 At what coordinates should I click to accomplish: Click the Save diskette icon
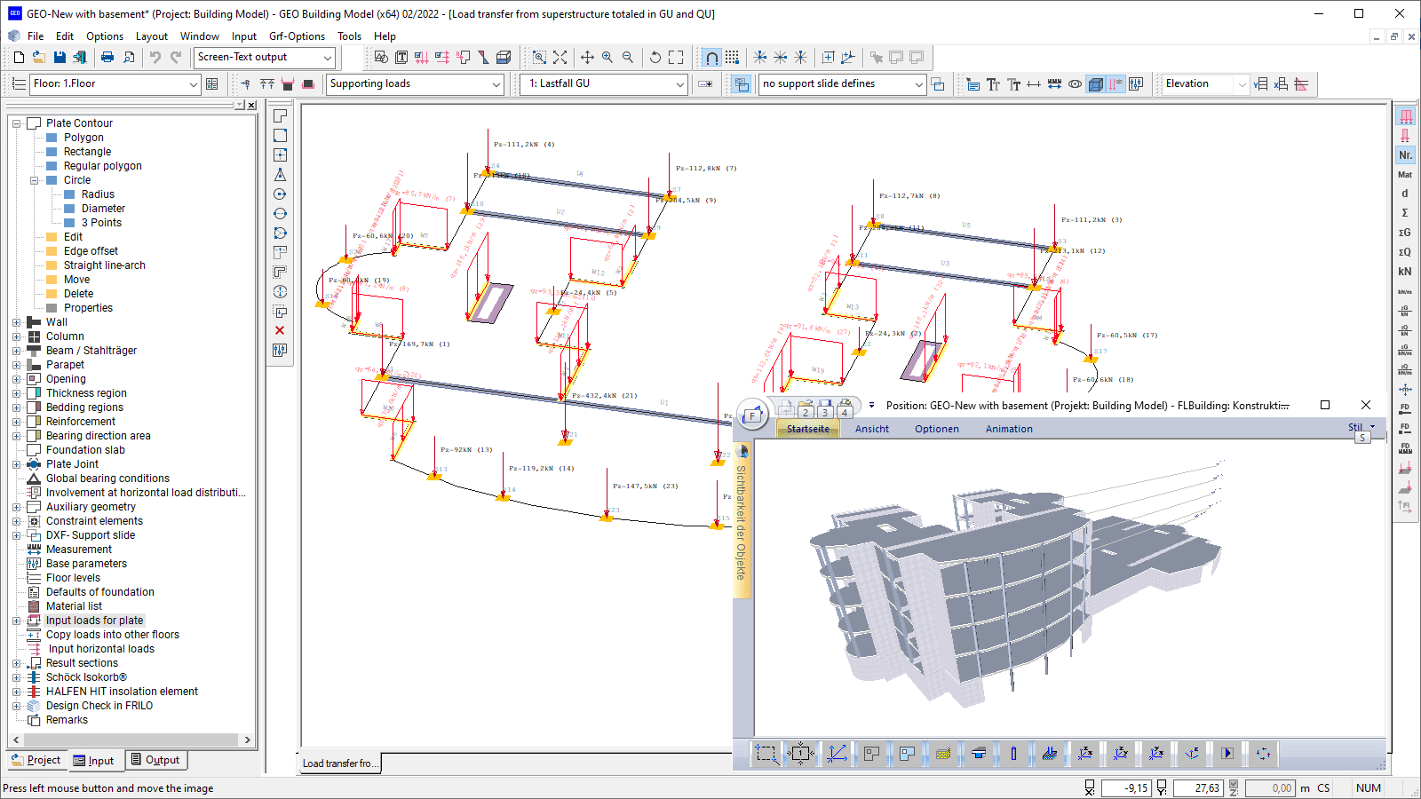tap(60, 58)
